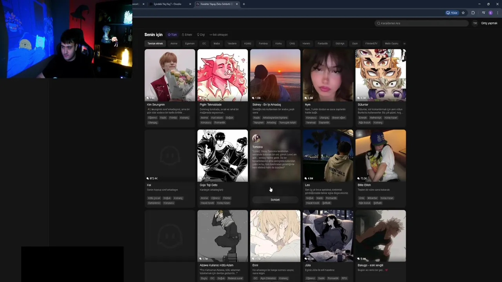Viewport: 502px width, 282px height.
Task: Close the Karakter Yapay Zeka Sohbeti tab
Action: coord(237,4)
